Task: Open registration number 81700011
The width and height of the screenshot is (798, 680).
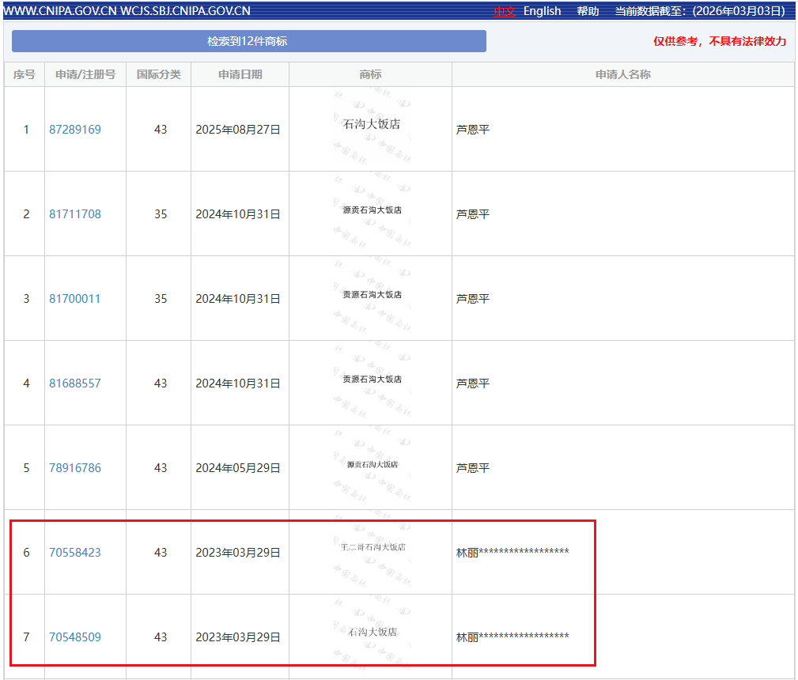Action: click(x=75, y=299)
